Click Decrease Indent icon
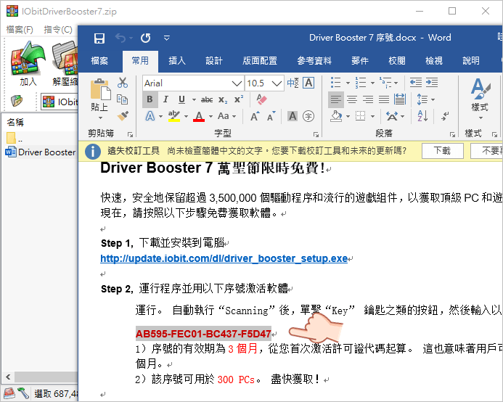 click(x=416, y=83)
